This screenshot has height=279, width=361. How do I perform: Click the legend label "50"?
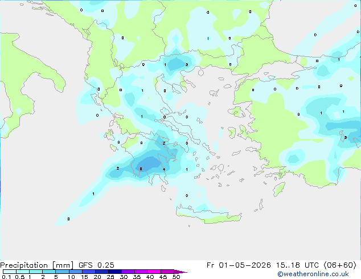pyautogui.click(x=176, y=277)
